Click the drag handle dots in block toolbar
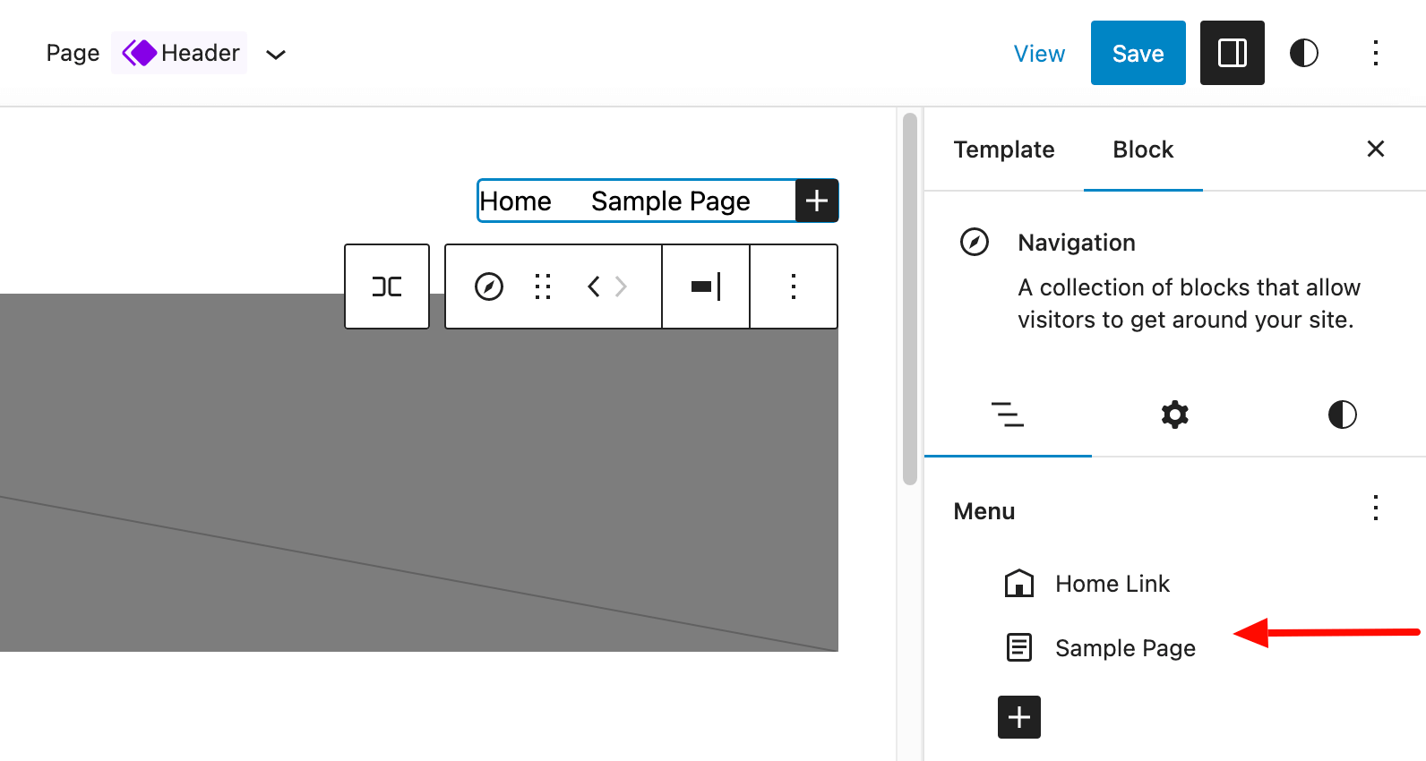 tap(543, 286)
